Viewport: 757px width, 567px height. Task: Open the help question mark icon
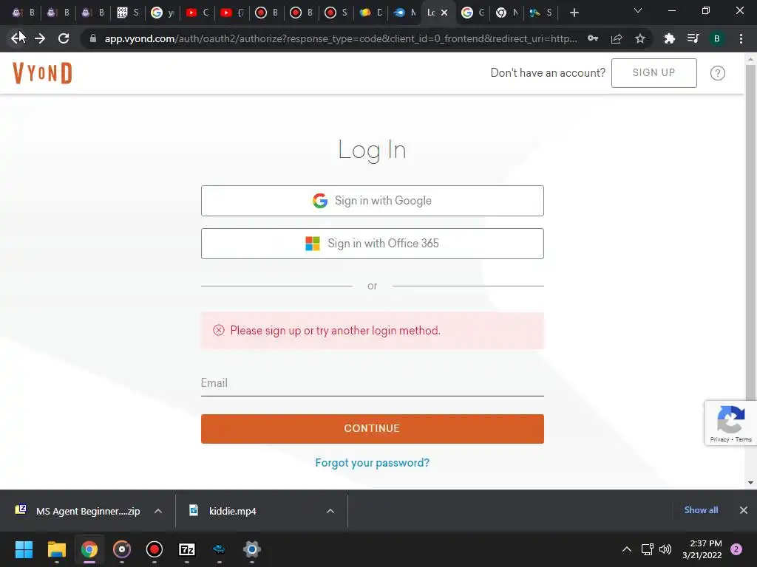pyautogui.click(x=717, y=73)
